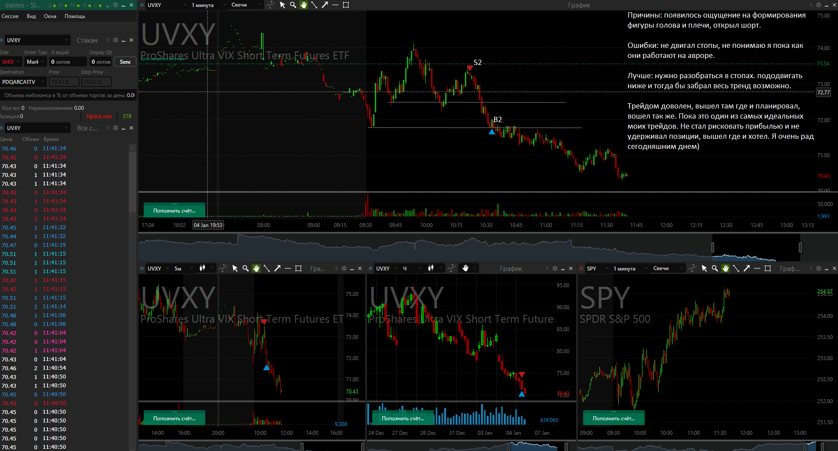Image resolution: width=838 pixels, height=451 pixels.
Task: Open settings gear of UVXY hourly chart
Action: [555, 268]
